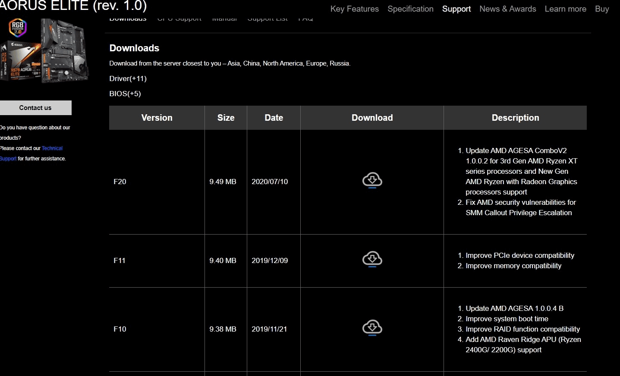Click the Downloads heading
This screenshot has height=376, width=620.
click(x=134, y=48)
